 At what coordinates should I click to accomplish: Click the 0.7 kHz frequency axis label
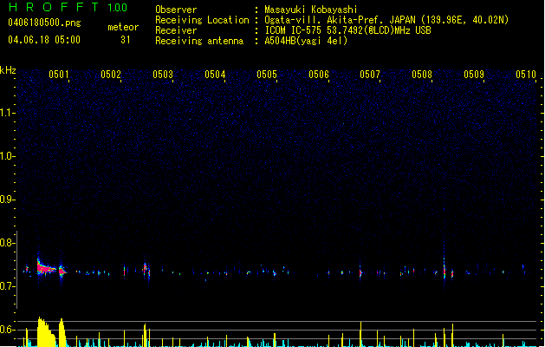click(7, 286)
